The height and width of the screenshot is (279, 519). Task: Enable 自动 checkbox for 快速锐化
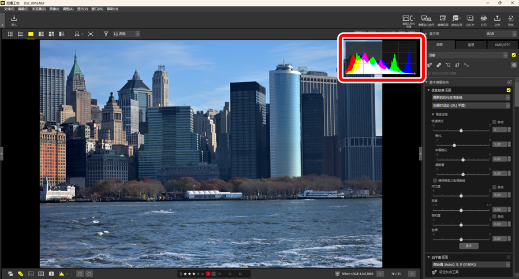pyautogui.click(x=494, y=122)
